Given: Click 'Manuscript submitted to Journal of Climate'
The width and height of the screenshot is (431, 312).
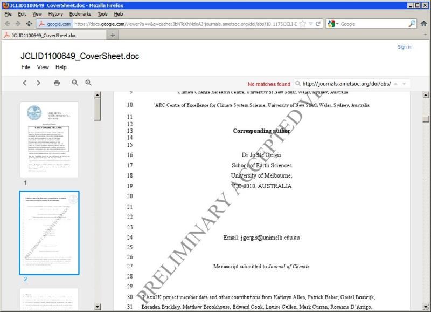Looking at the screenshot, I should pyautogui.click(x=261, y=266).
